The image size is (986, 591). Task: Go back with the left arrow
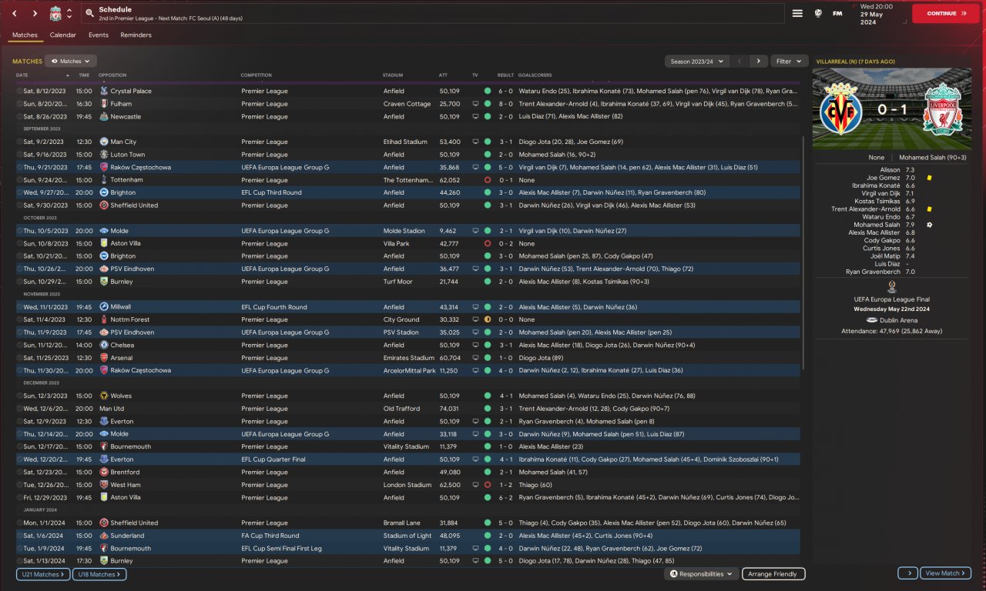pyautogui.click(x=14, y=13)
